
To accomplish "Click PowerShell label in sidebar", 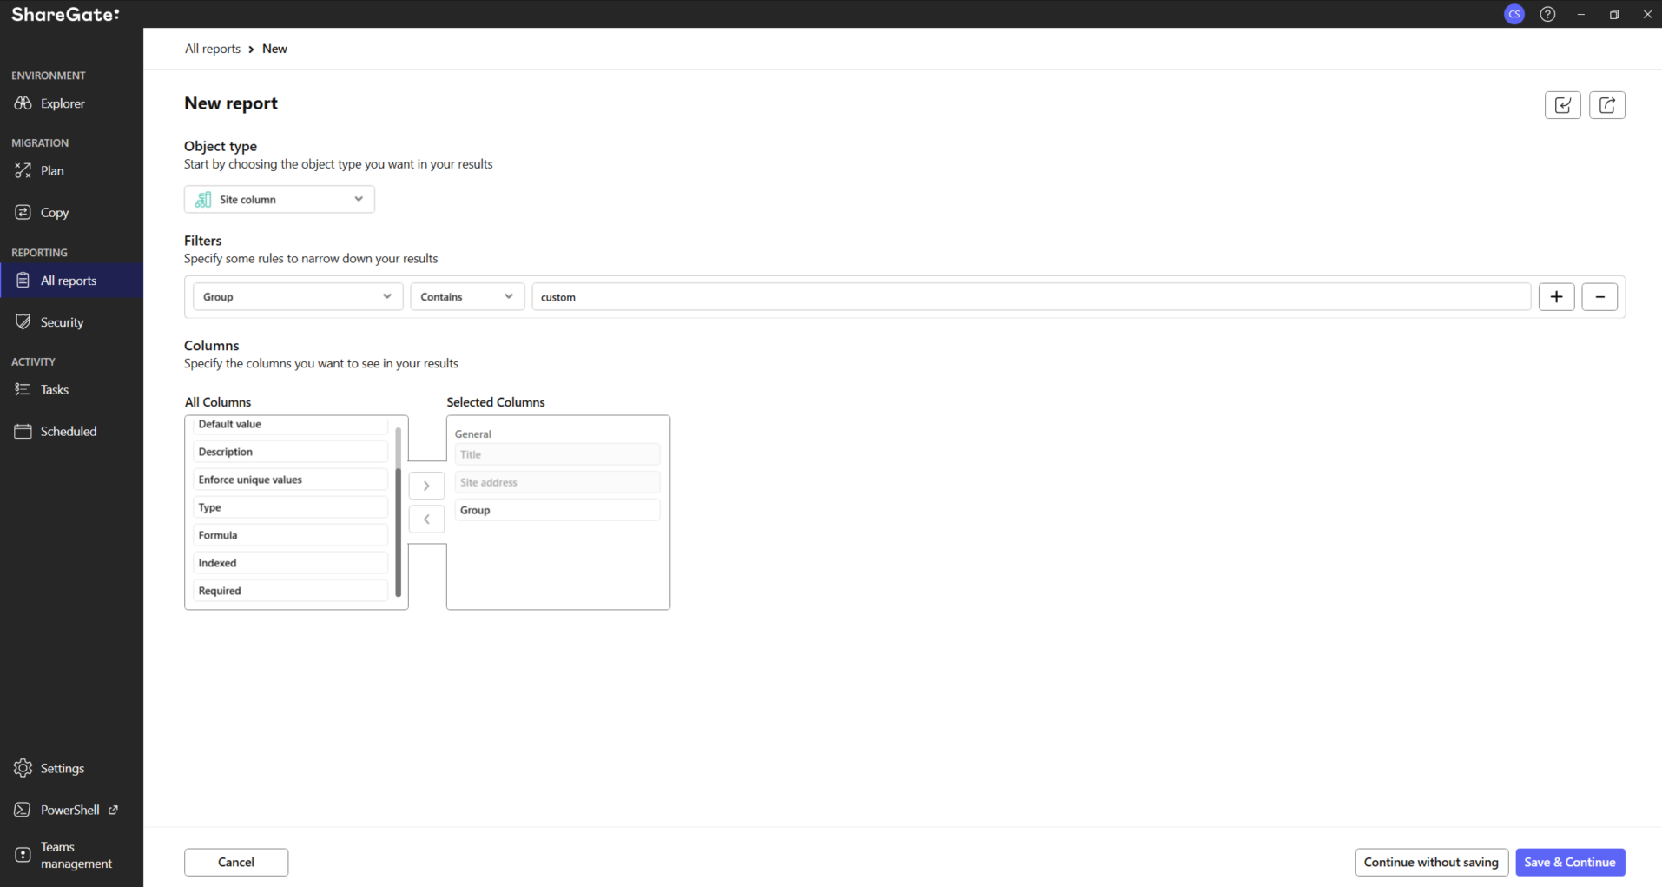I will (x=69, y=811).
